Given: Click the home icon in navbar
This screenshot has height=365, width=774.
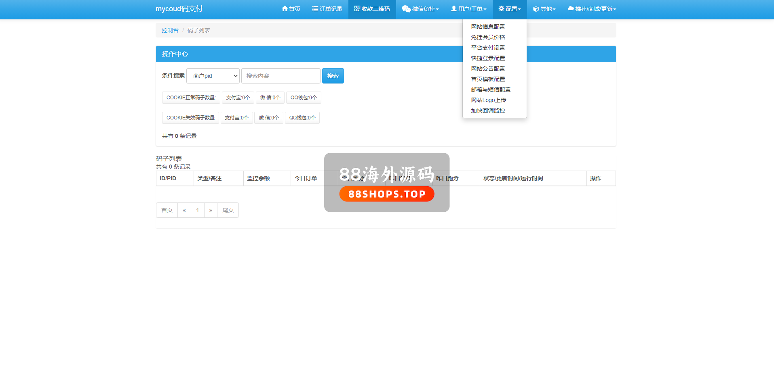Looking at the screenshot, I should [285, 9].
